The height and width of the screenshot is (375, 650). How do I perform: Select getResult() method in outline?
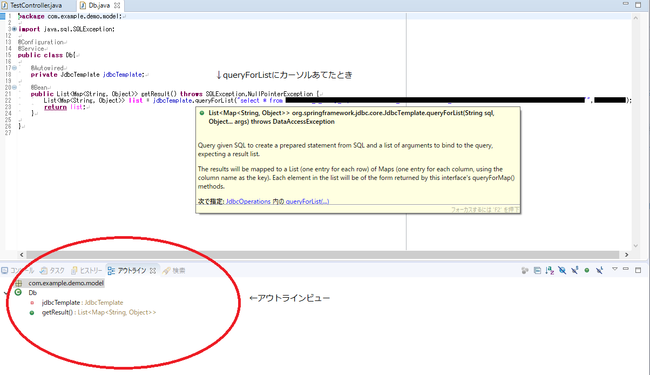pyautogui.click(x=99, y=312)
